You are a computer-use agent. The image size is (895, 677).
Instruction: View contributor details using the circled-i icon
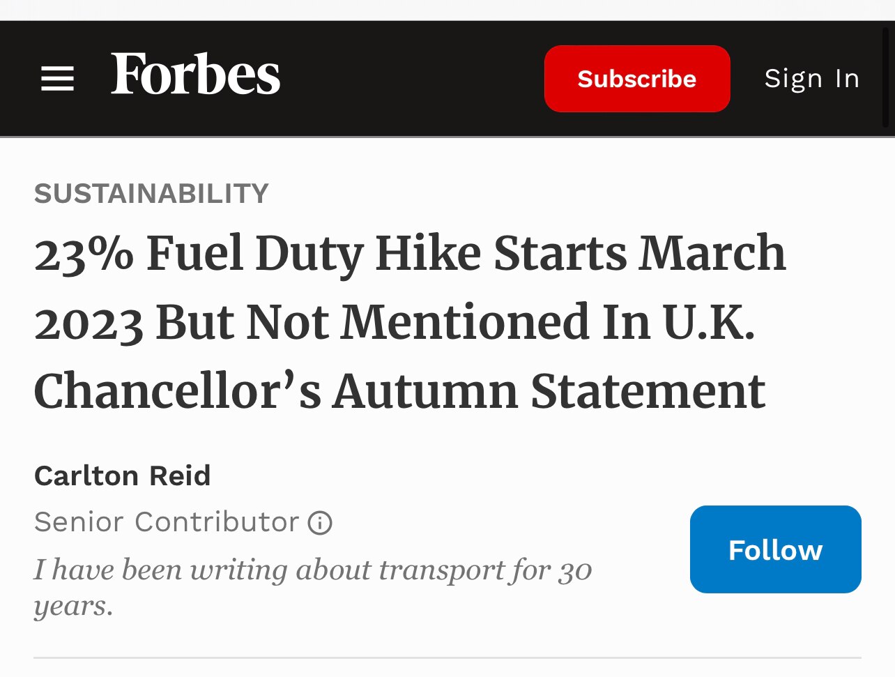(319, 522)
